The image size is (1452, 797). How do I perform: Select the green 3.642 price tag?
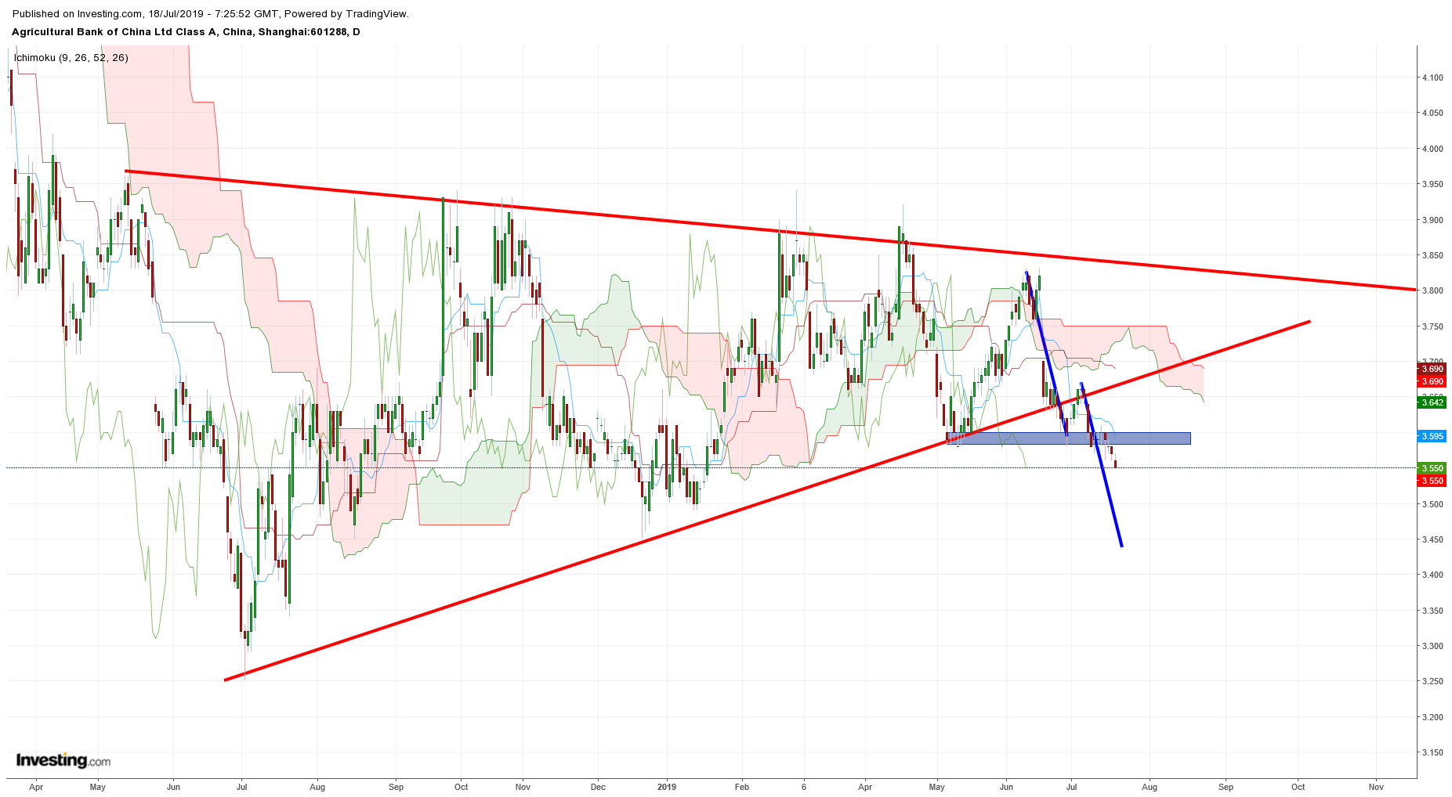pyautogui.click(x=1432, y=402)
